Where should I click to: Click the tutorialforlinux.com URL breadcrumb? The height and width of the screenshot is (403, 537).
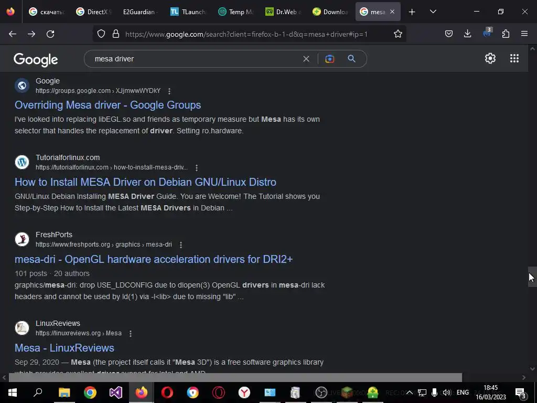pyautogui.click(x=112, y=167)
